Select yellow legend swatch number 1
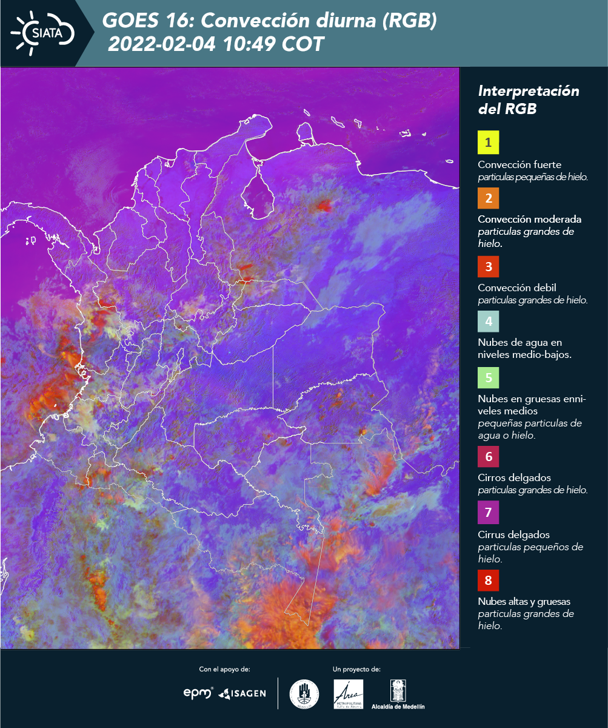Screen dimensions: 608x728 (x=488, y=143)
